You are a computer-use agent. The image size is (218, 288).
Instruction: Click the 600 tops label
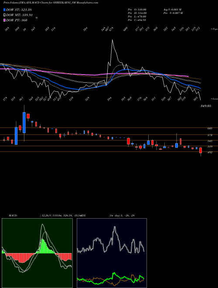126,29
